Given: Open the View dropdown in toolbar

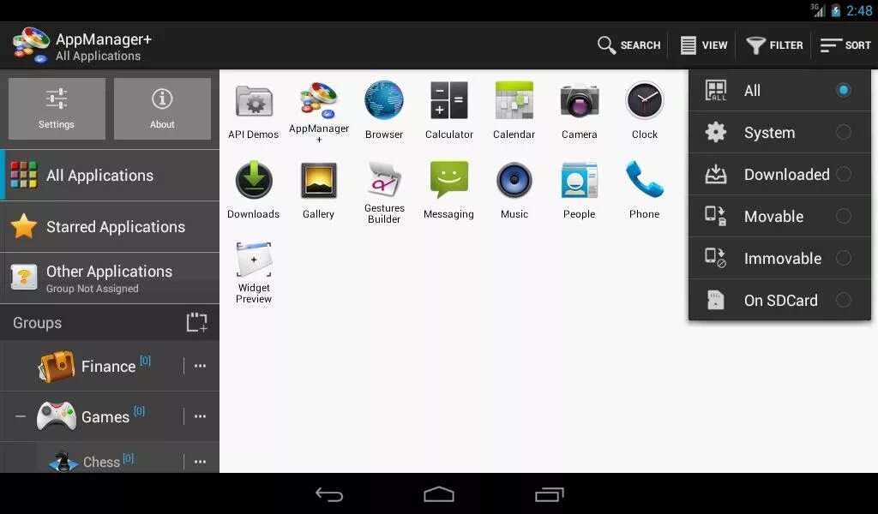Looking at the screenshot, I should point(703,45).
